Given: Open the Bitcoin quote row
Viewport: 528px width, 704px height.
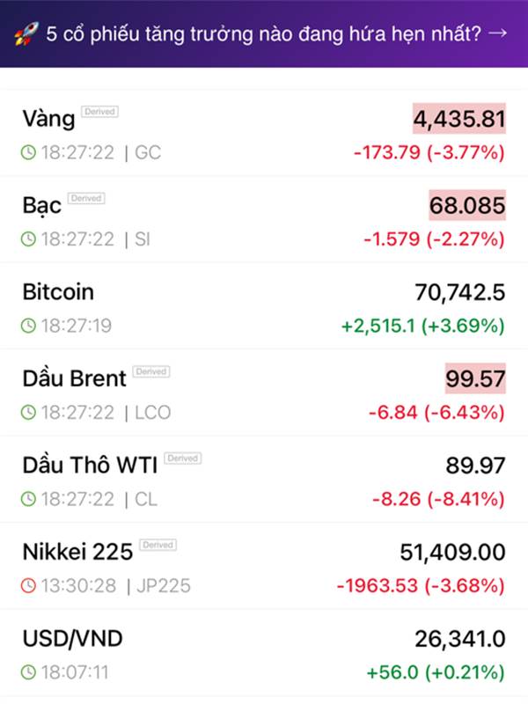Looking at the screenshot, I should click(x=58, y=292).
